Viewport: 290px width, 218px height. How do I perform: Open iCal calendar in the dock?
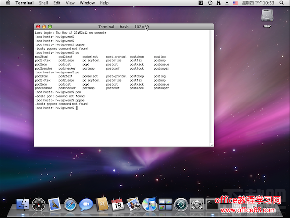tap(117, 204)
